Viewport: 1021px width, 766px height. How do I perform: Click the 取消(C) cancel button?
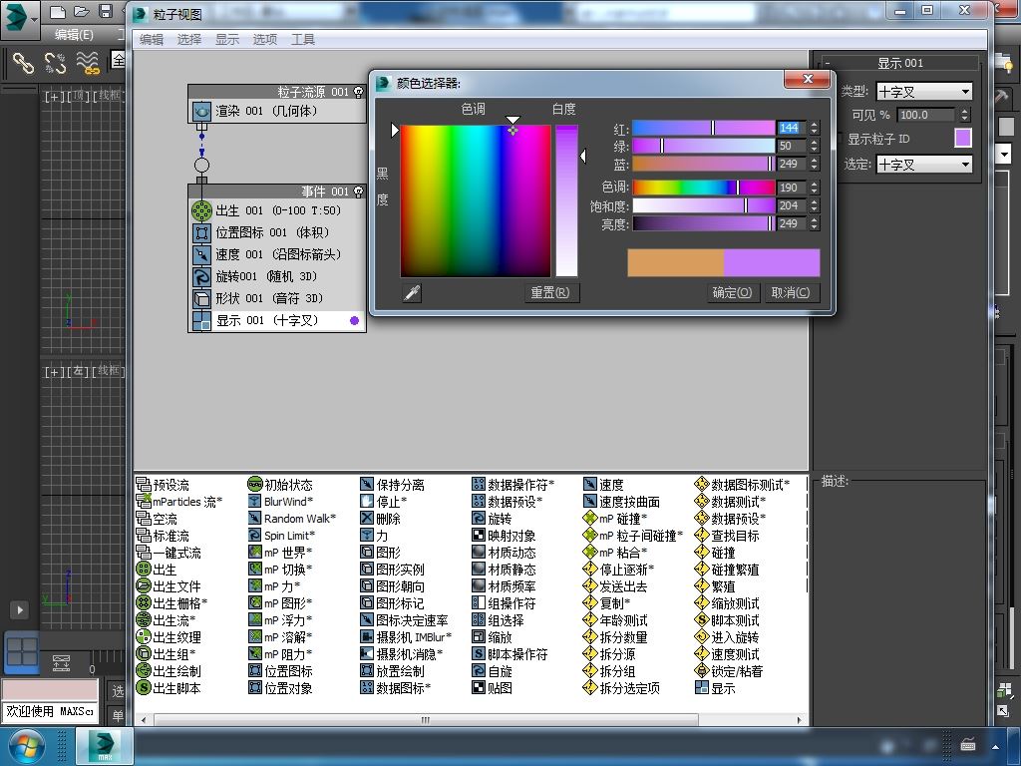791,293
